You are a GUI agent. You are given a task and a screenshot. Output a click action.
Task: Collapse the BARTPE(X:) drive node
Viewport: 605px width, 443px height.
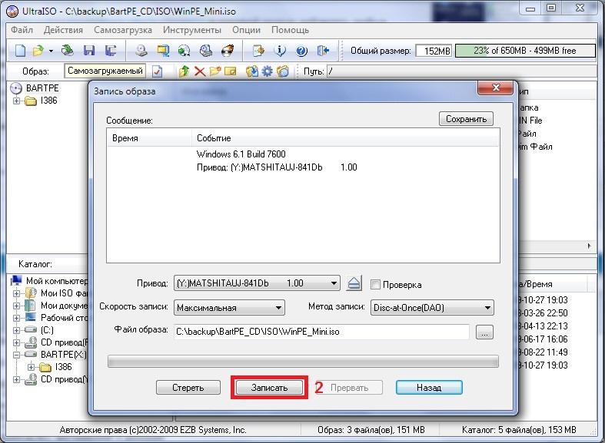(x=18, y=355)
